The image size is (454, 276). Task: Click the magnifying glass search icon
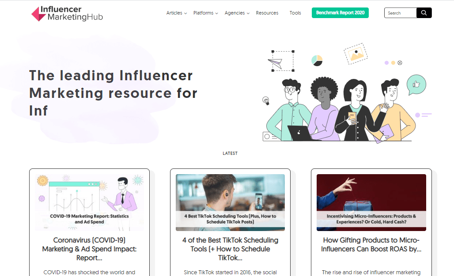424,13
